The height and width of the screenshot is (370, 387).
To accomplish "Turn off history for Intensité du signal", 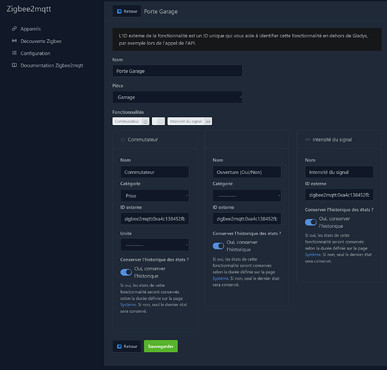I will pos(311,222).
